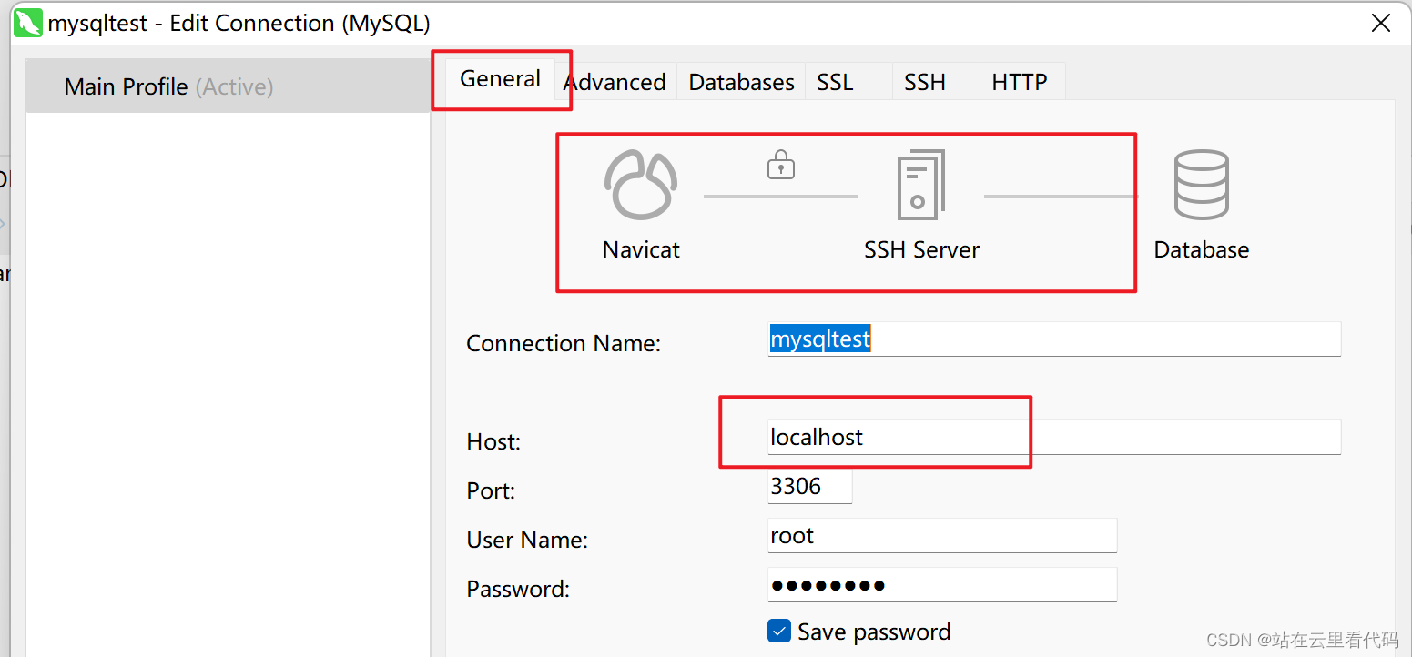Screen dimensions: 1412x657
Task: Click the 'Save password' label text
Action: pyautogui.click(x=874, y=632)
